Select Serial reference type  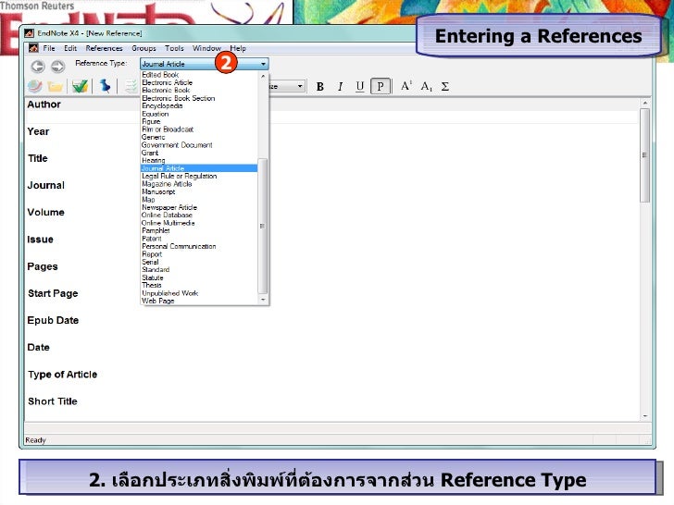[x=150, y=262]
